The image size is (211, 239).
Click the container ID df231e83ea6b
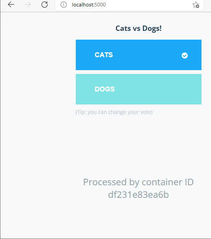pyautogui.click(x=138, y=195)
